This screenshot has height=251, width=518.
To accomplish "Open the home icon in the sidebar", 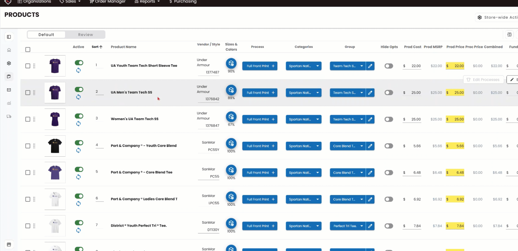I will pos(9,50).
